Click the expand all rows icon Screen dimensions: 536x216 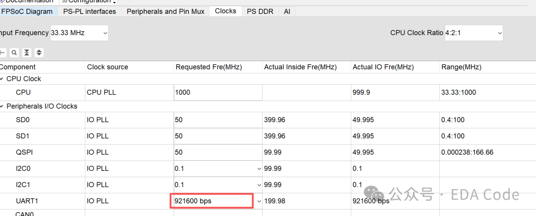tap(39, 53)
